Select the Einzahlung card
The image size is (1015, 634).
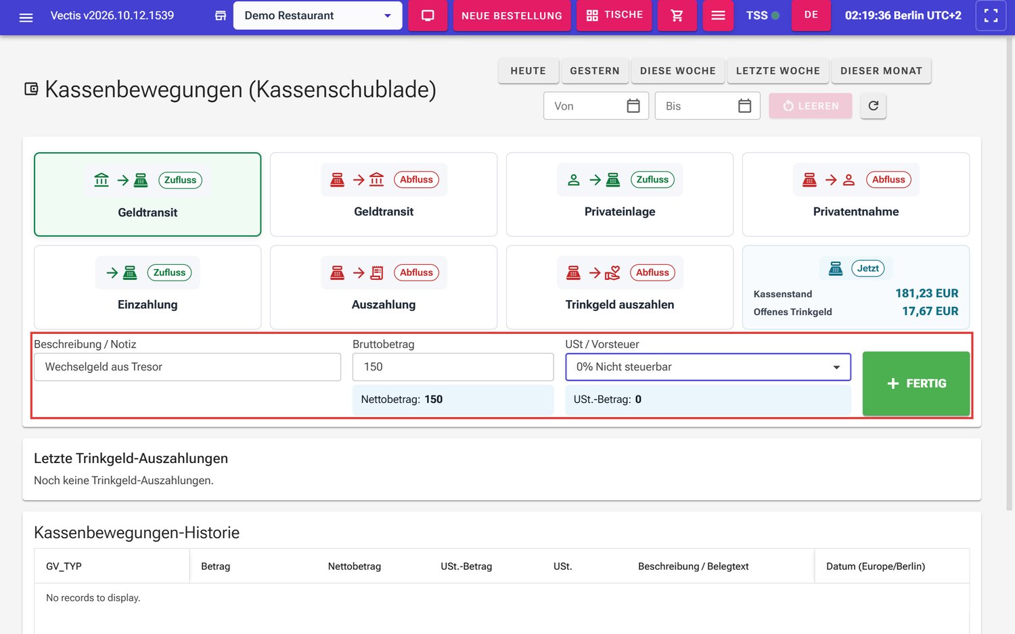pyautogui.click(x=148, y=287)
